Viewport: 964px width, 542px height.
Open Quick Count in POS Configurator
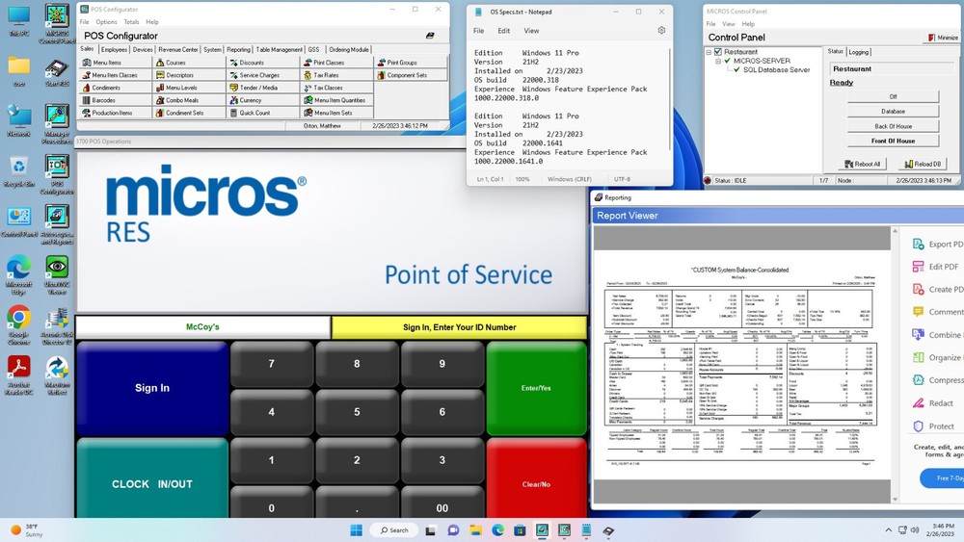pyautogui.click(x=262, y=113)
